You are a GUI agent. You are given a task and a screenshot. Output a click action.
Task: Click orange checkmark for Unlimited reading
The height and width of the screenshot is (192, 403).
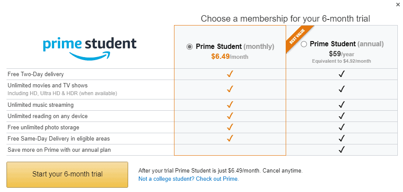[x=230, y=116]
